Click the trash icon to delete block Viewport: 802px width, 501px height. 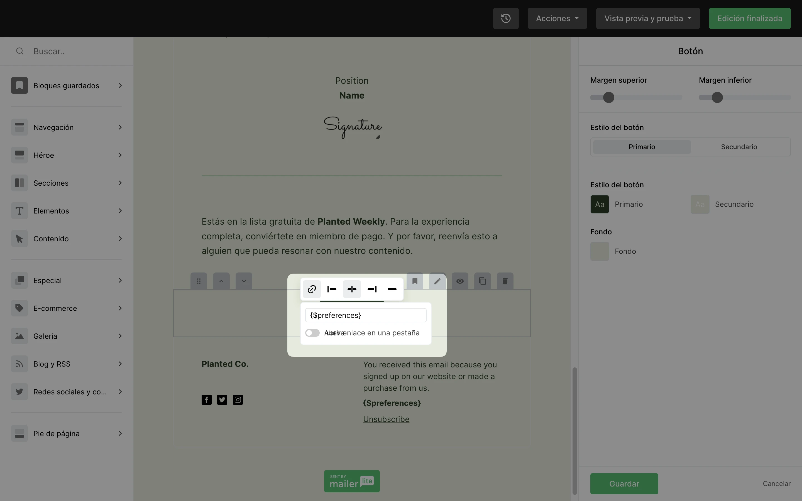505,281
